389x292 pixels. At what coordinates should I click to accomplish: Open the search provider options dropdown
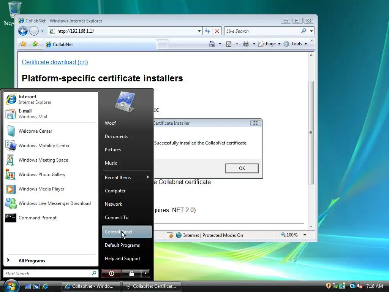pos(311,31)
